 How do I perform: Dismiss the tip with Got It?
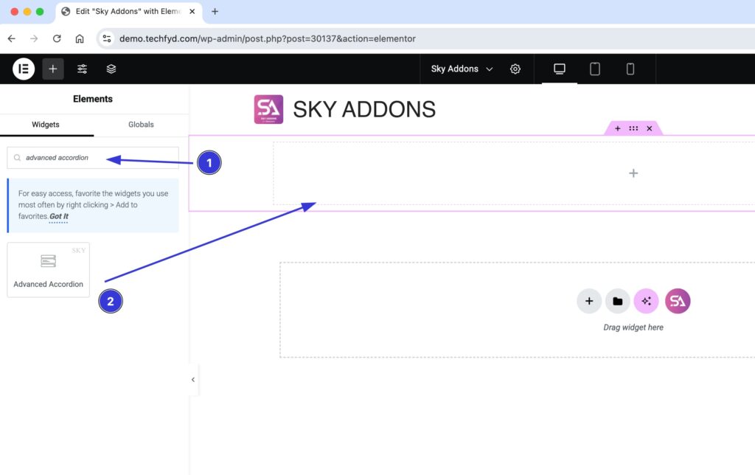(x=59, y=216)
